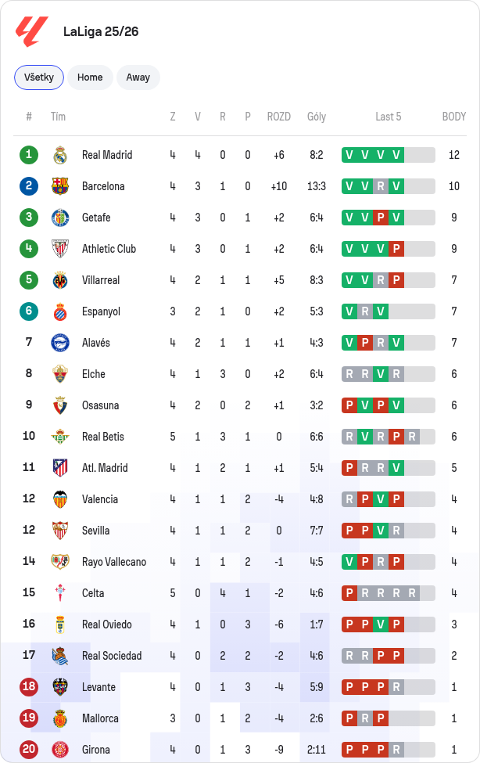Screen dimensions: 480x763
Task: Select the Real Sociedad crest icon
Action: point(60,656)
